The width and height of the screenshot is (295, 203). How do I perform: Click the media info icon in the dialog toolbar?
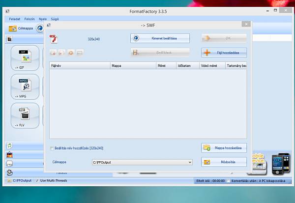(80, 53)
